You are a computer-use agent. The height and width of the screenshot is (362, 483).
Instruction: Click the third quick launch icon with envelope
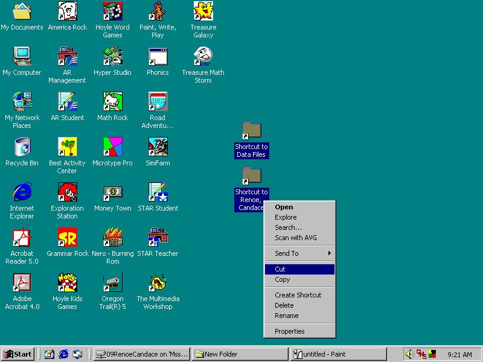click(77, 354)
